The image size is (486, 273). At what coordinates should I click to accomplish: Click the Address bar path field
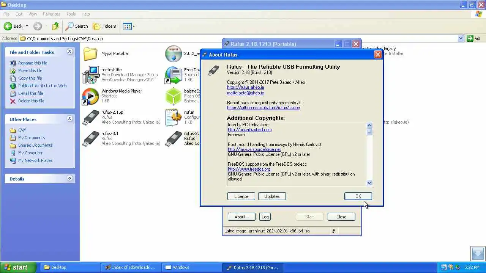pos(238,38)
